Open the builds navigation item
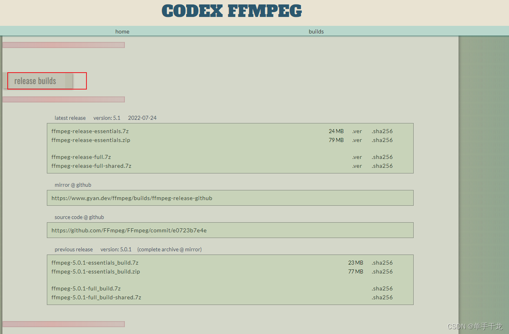 [316, 31]
